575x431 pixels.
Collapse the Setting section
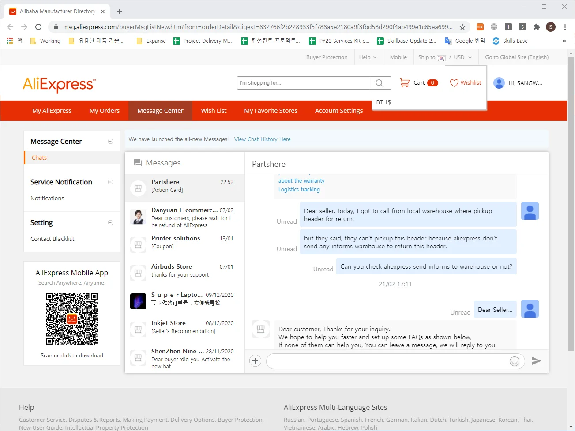point(110,223)
